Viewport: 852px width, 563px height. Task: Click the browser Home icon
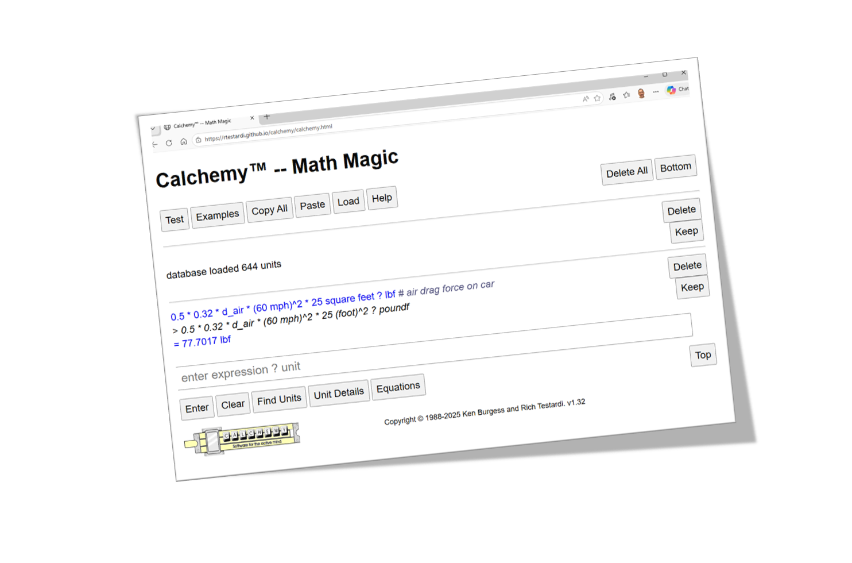click(184, 141)
